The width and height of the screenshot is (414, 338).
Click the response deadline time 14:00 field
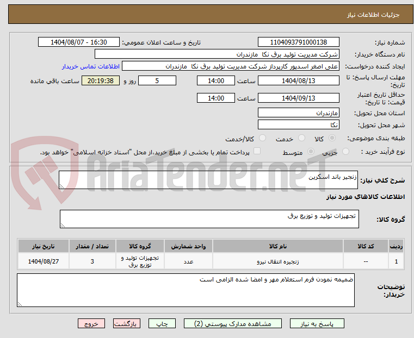pos(216,80)
